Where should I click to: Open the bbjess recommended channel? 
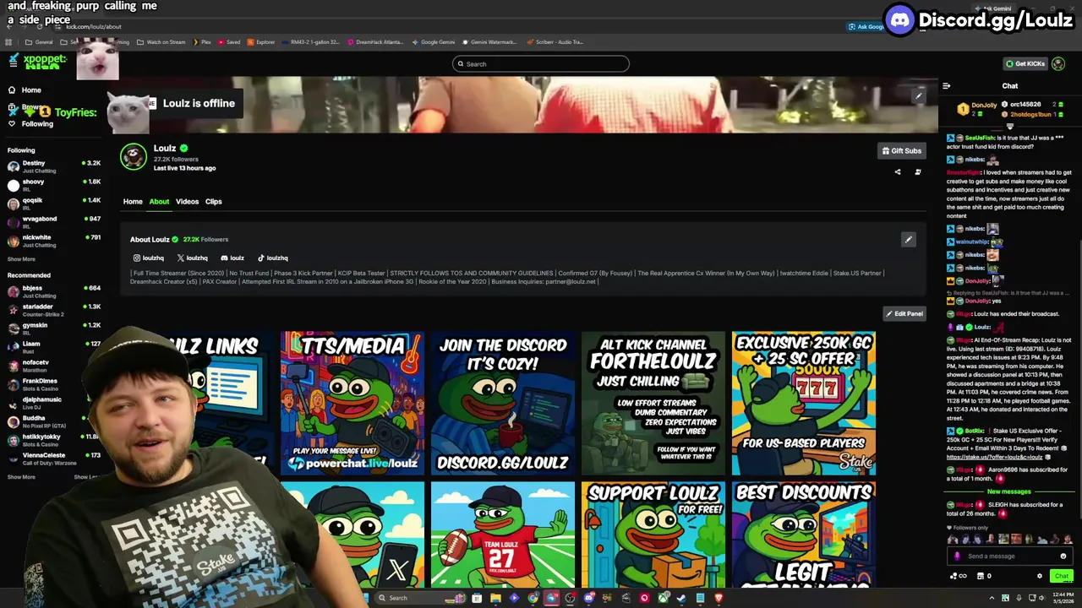click(x=54, y=291)
